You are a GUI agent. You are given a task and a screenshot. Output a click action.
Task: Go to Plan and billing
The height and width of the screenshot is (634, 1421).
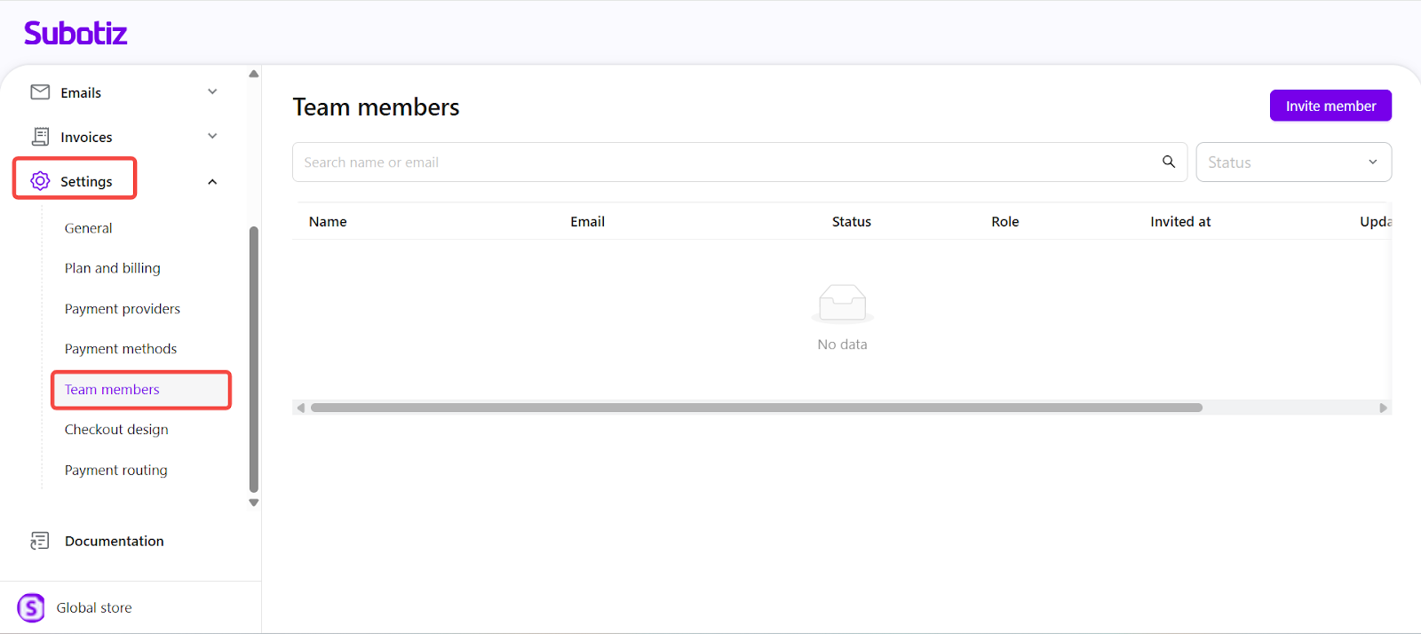(113, 268)
